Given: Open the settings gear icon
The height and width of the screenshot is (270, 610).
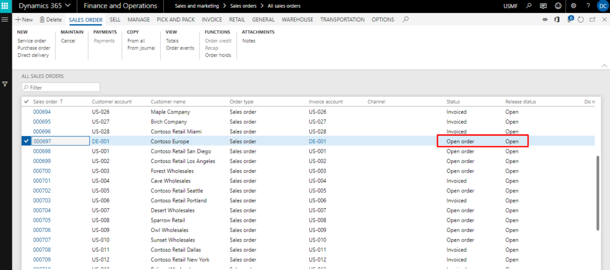Looking at the screenshot, I should (573, 6).
